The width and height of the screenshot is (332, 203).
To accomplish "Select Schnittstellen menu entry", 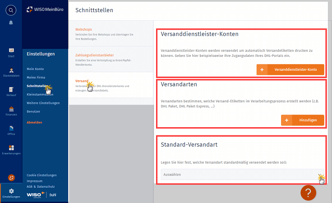I will tap(37, 86).
